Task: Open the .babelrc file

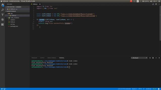Action: (13, 20)
